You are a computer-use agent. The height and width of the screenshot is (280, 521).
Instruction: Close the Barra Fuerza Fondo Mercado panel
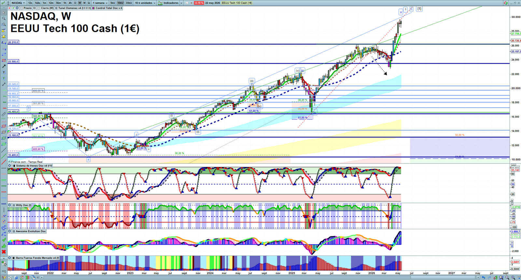click(x=10, y=258)
